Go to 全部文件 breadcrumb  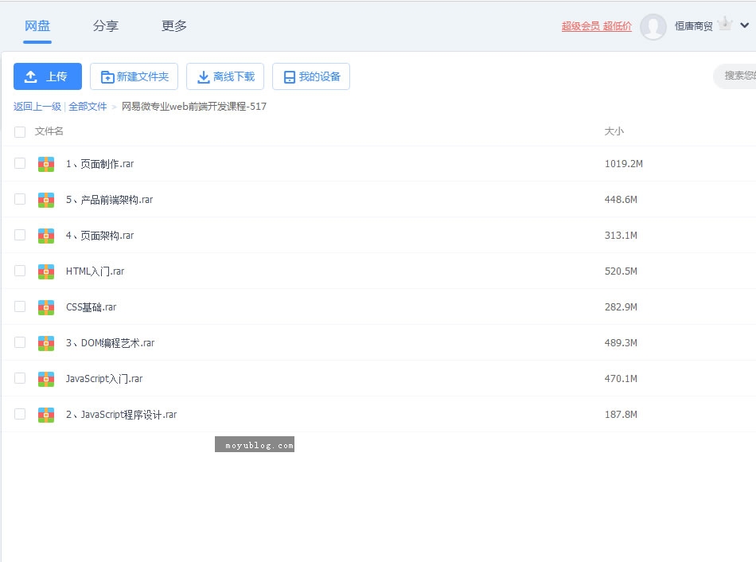[88, 107]
